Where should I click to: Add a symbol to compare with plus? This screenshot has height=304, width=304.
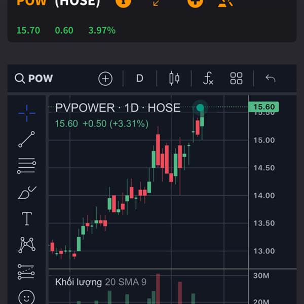click(105, 79)
